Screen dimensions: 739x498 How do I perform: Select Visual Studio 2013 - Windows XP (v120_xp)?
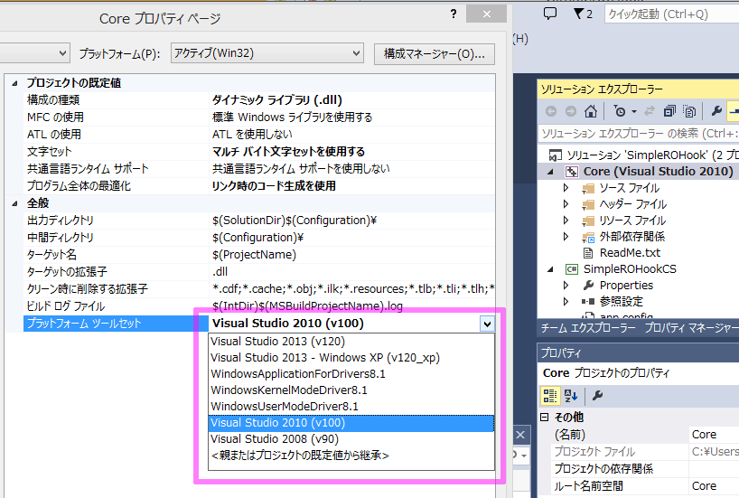[351, 358]
